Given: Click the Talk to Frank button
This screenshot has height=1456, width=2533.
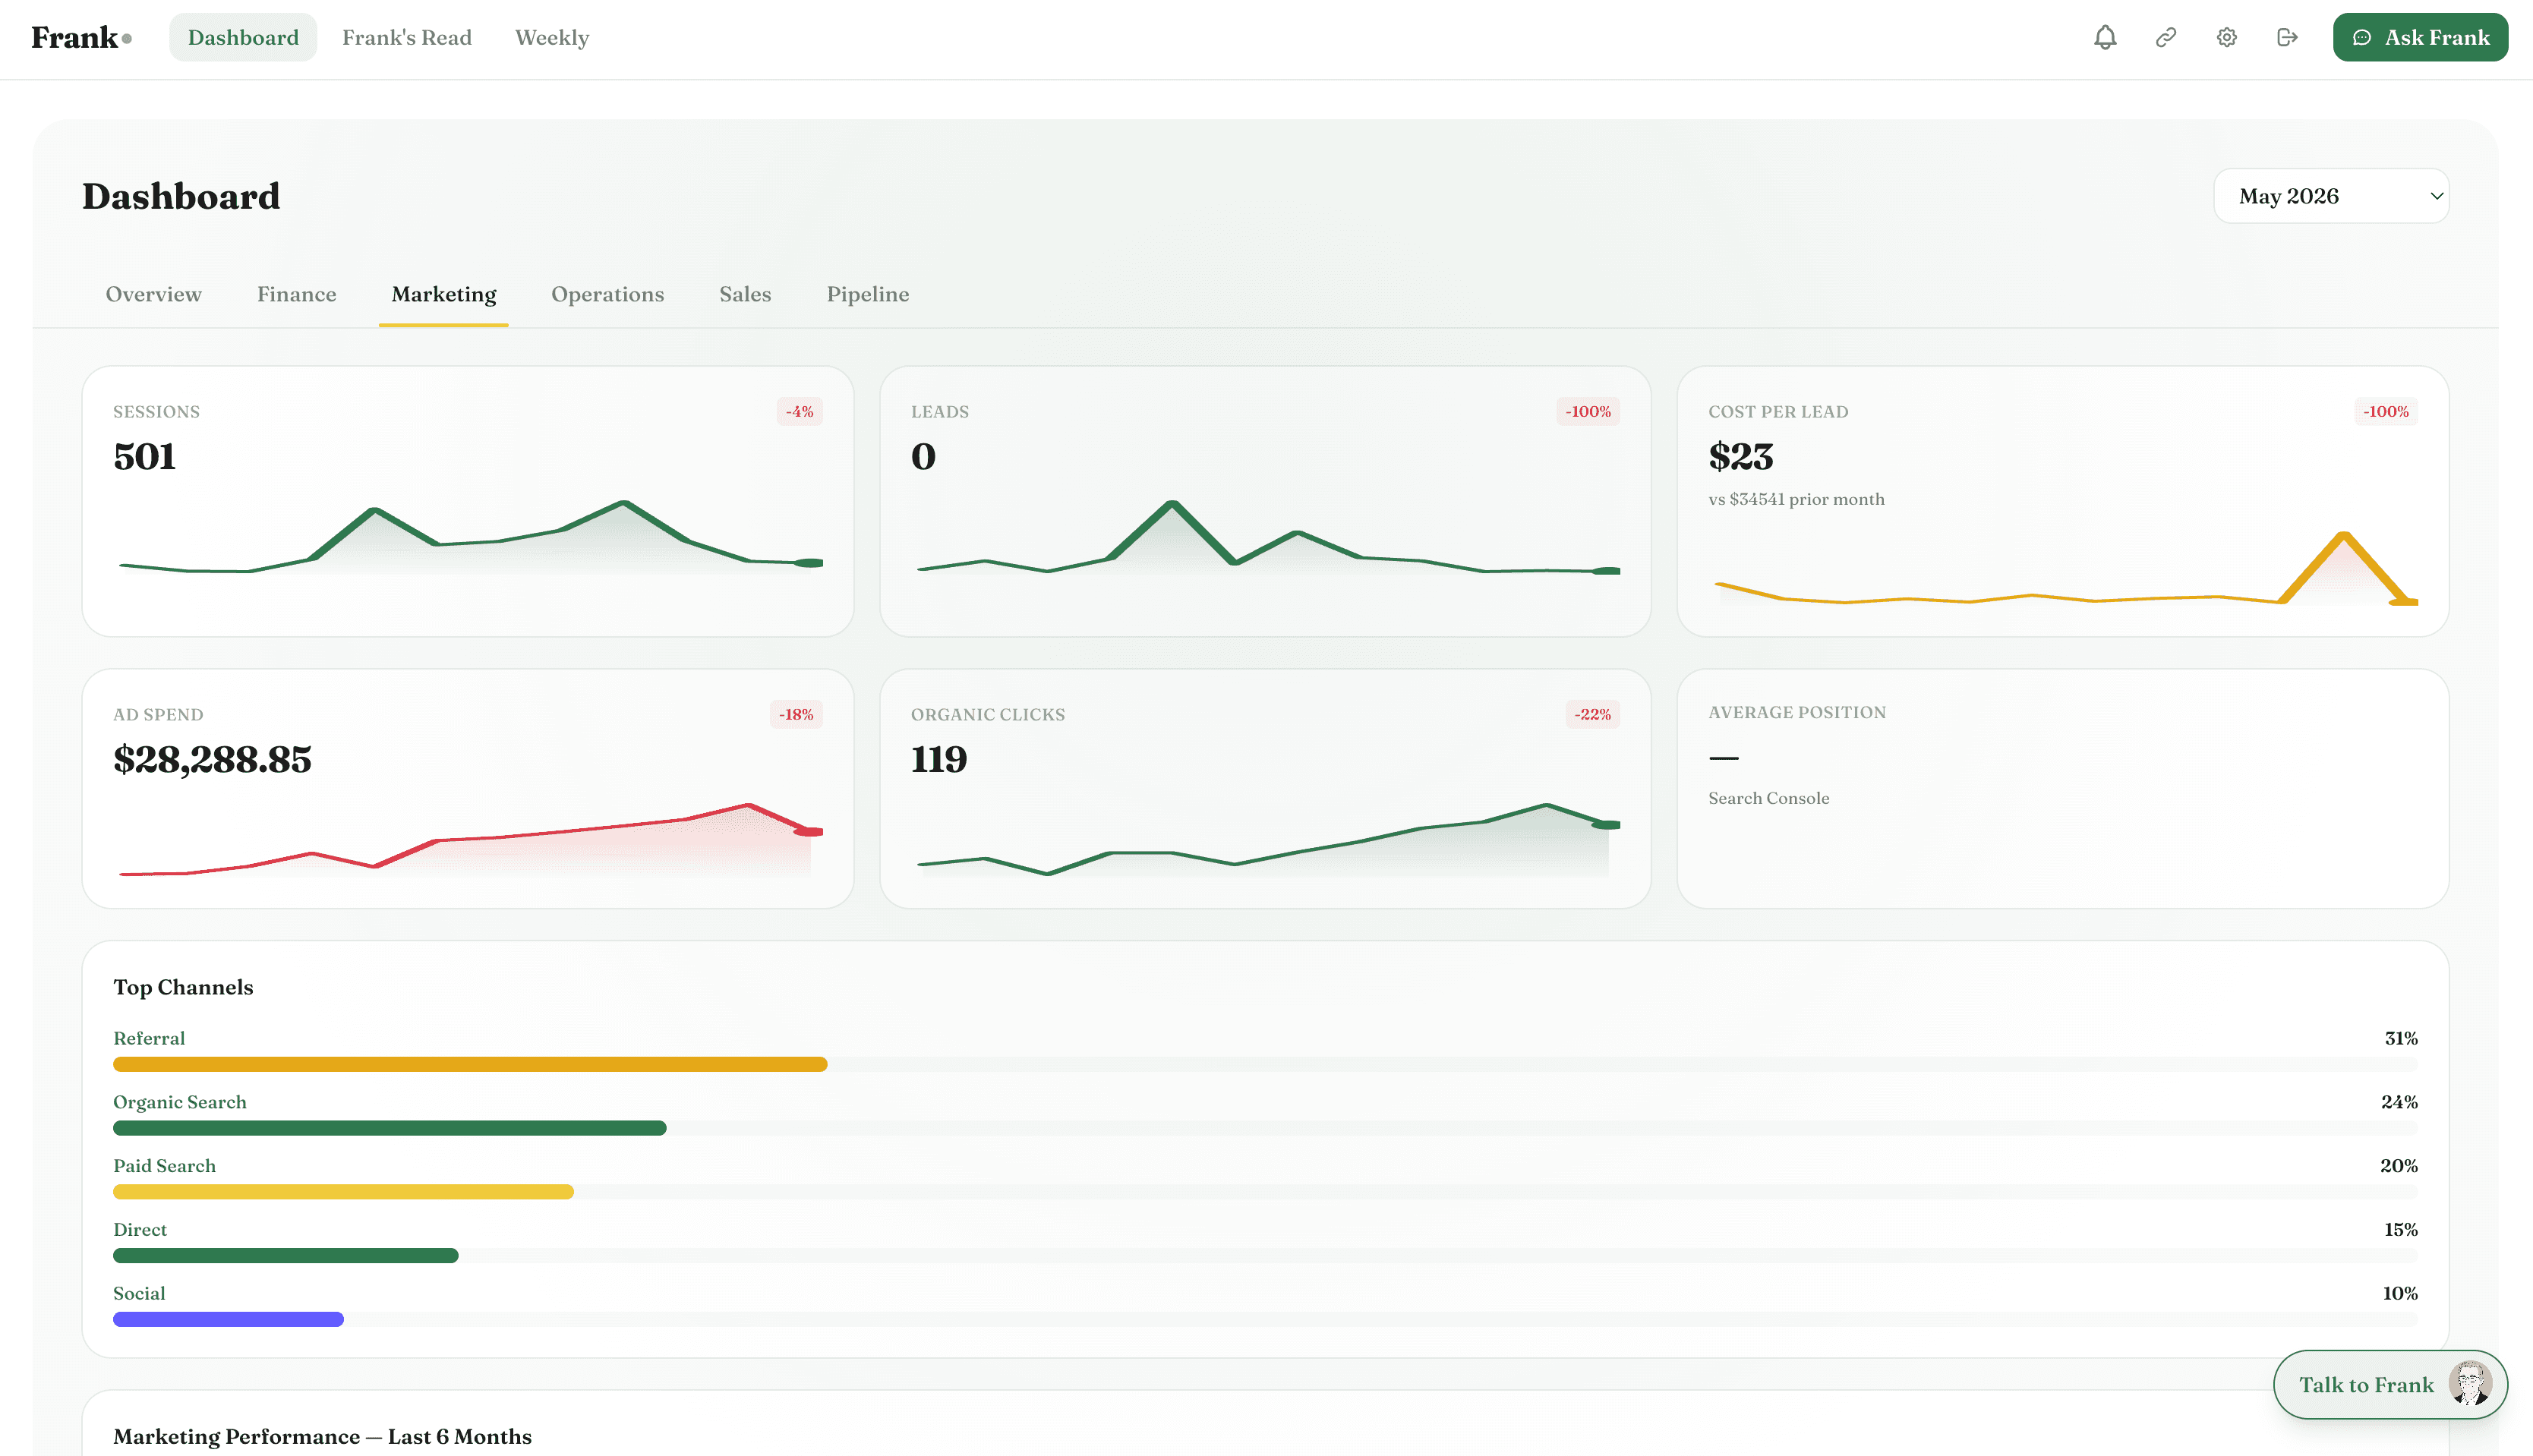Looking at the screenshot, I should pyautogui.click(x=2390, y=1384).
